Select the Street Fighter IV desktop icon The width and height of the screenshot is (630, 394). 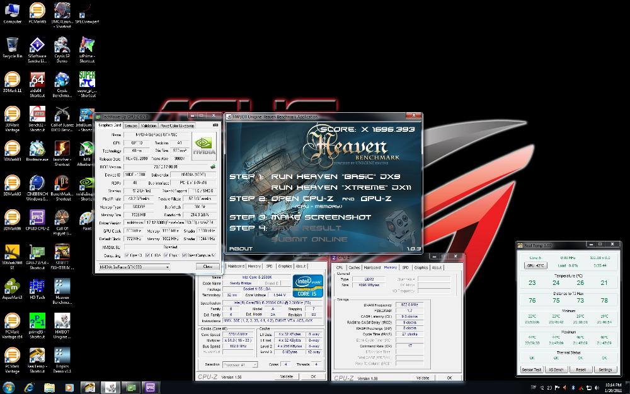pos(62,257)
